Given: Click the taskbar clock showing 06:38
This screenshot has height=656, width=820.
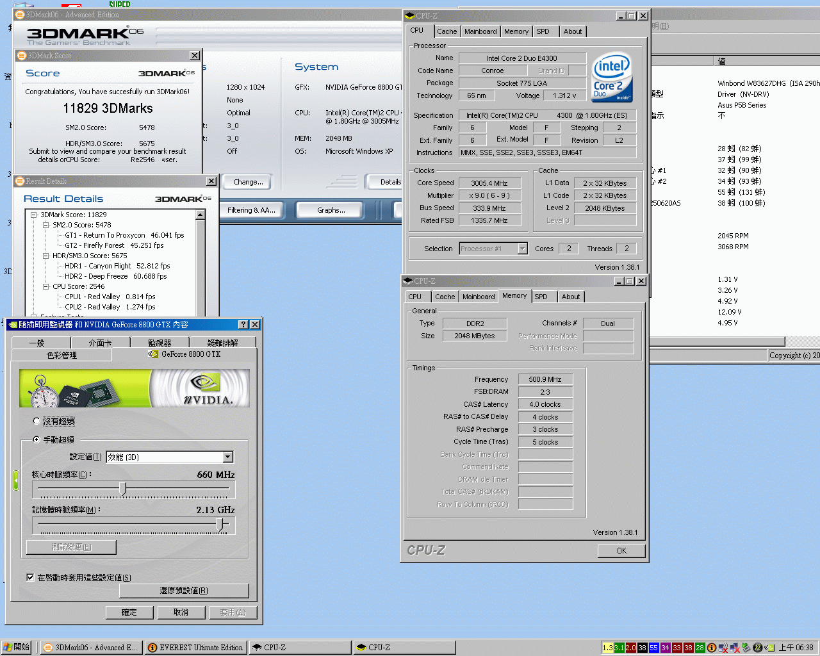Looking at the screenshot, I should (796, 648).
